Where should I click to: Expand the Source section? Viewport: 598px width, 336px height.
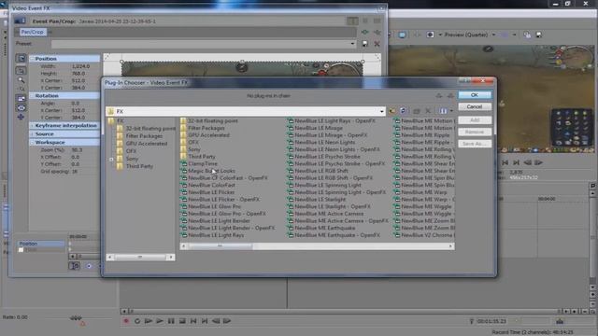tap(33, 134)
